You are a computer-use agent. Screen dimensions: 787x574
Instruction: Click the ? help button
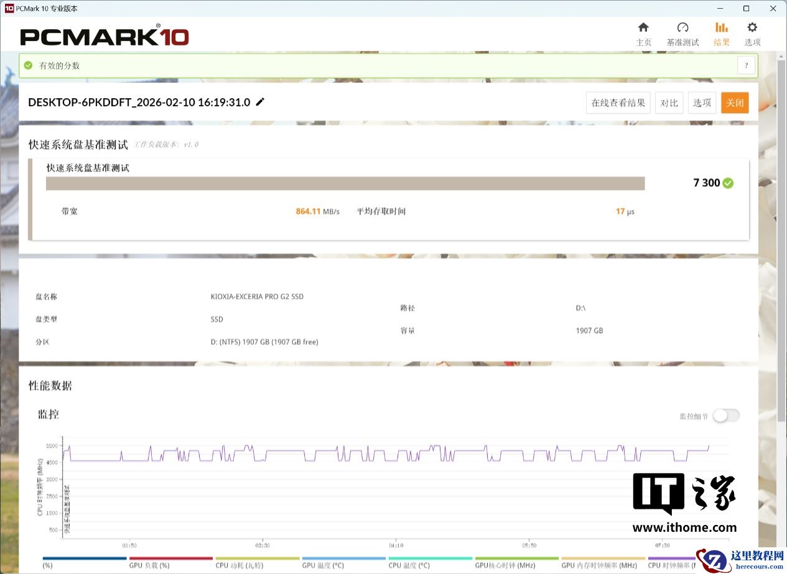[x=746, y=65]
